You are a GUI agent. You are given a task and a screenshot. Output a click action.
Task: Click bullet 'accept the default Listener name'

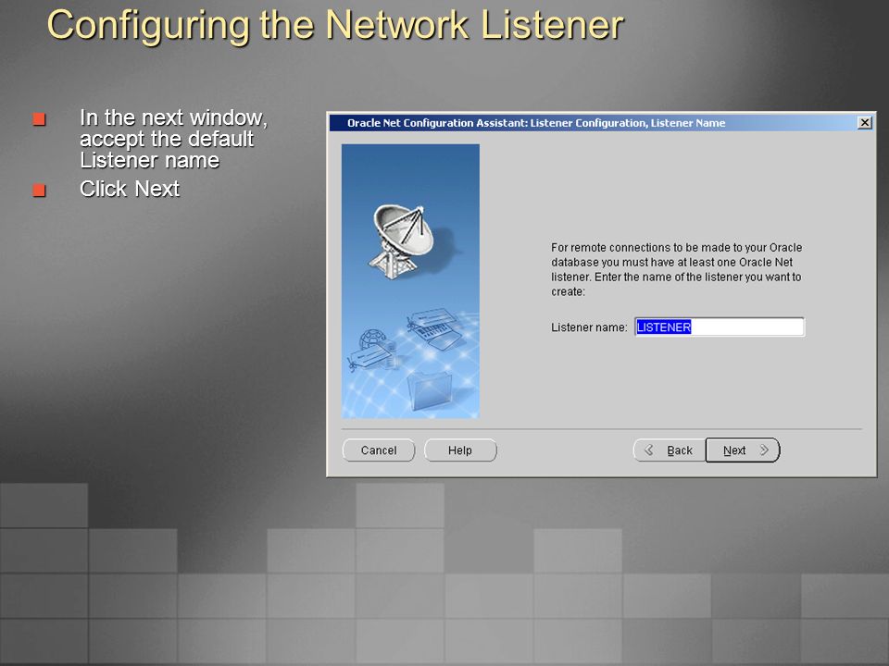pyautogui.click(x=173, y=139)
